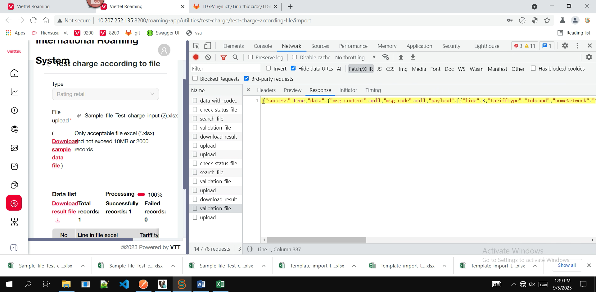Enable the Preserve log checkbox
Viewport: 596px width, 292px height.
click(x=251, y=57)
